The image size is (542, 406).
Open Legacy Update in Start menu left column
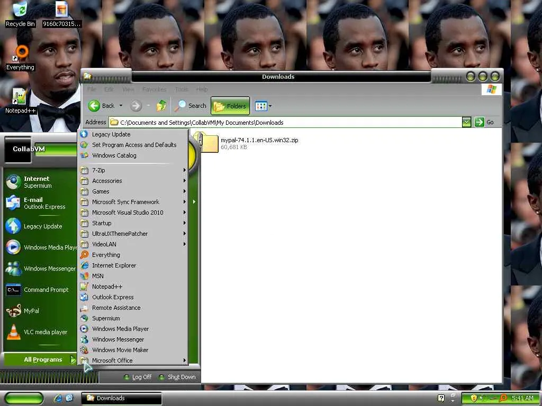[40, 226]
